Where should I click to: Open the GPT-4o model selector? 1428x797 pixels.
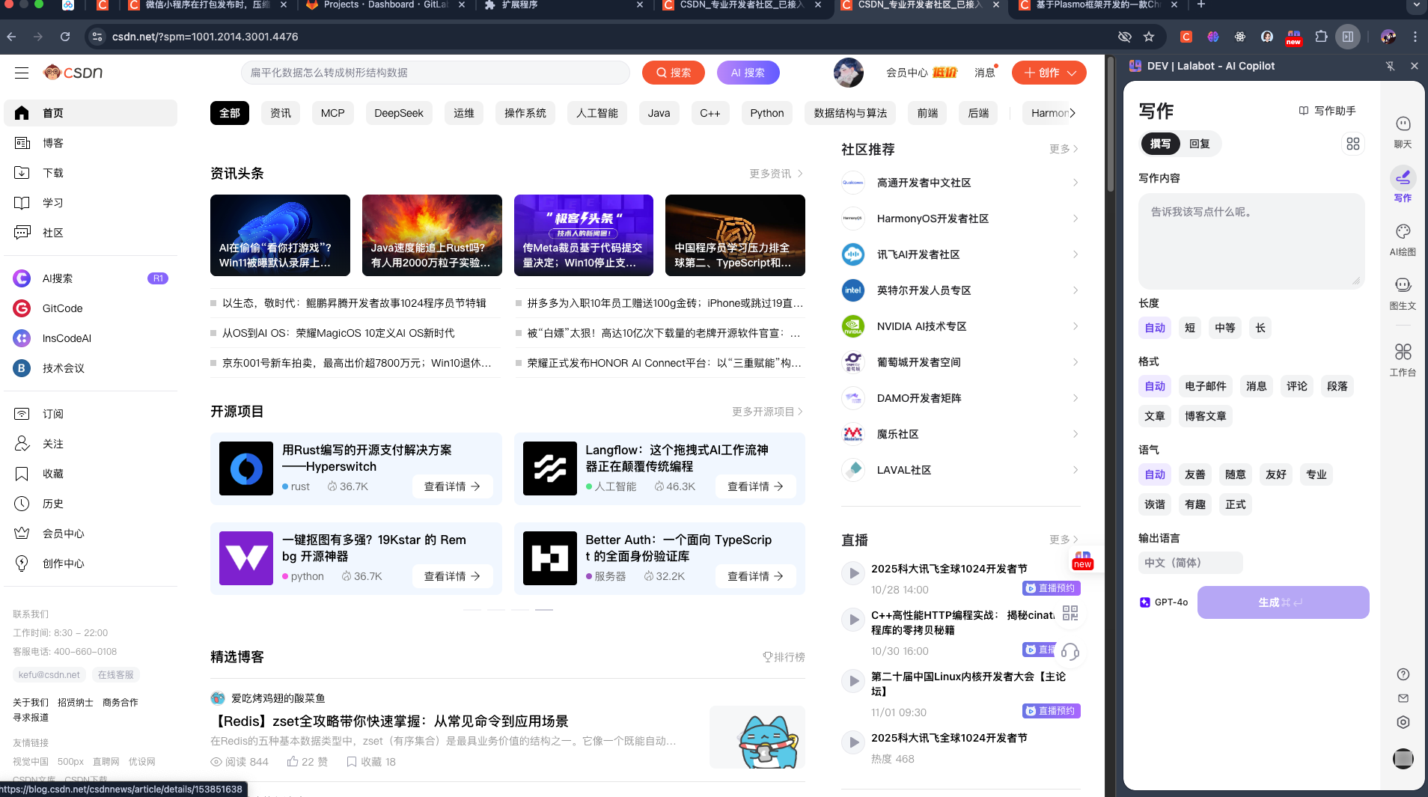[1163, 602]
